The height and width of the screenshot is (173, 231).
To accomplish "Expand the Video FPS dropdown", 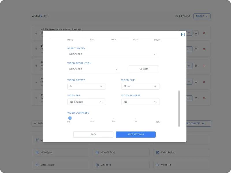I will pos(86,102).
